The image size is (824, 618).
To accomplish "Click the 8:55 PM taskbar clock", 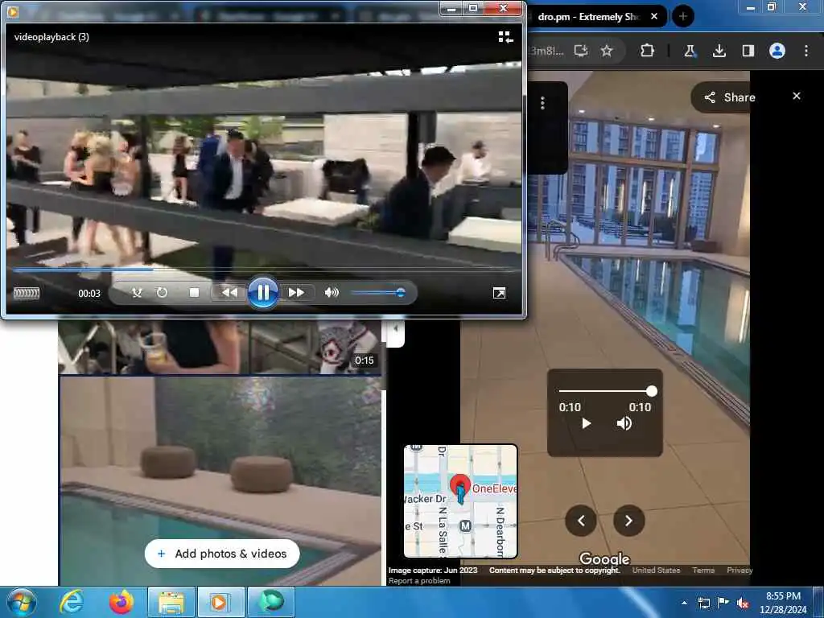I will coord(782,603).
